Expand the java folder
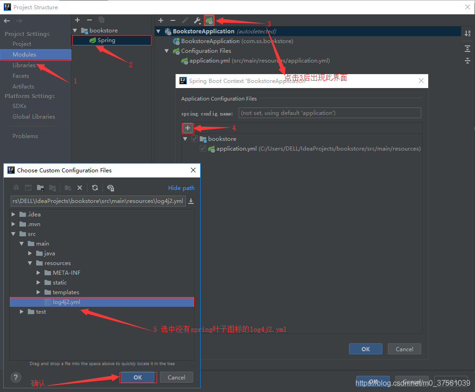This screenshot has width=475, height=392. [30, 253]
